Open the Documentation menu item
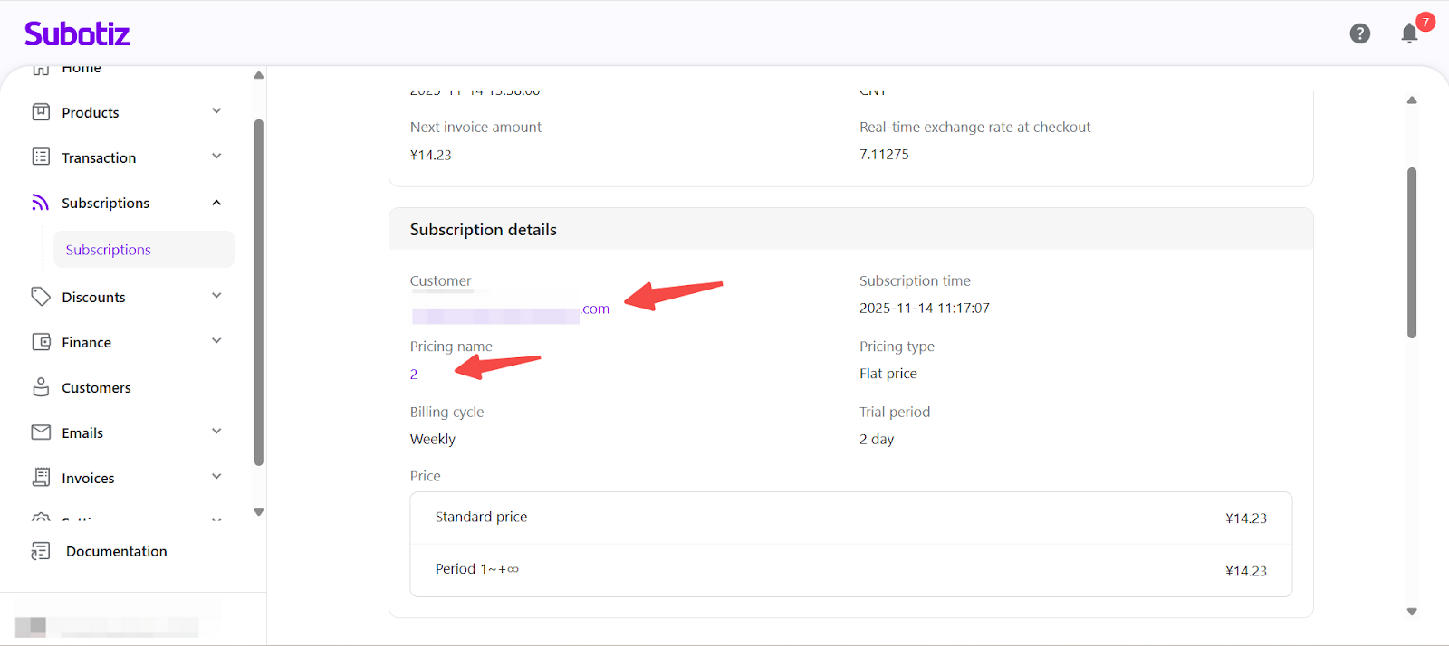The width and height of the screenshot is (1449, 646). tap(116, 551)
